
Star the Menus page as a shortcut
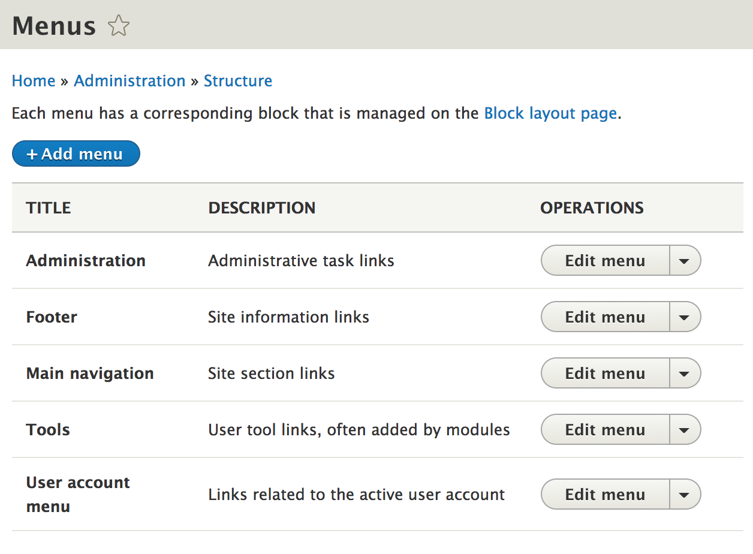click(119, 26)
